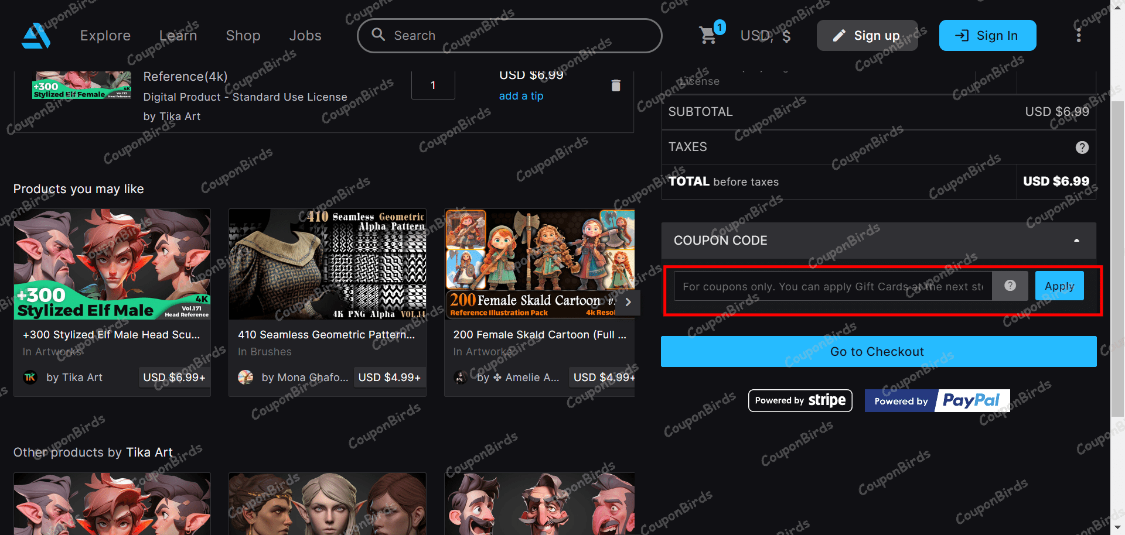Open the three-dot overflow menu

click(1079, 35)
